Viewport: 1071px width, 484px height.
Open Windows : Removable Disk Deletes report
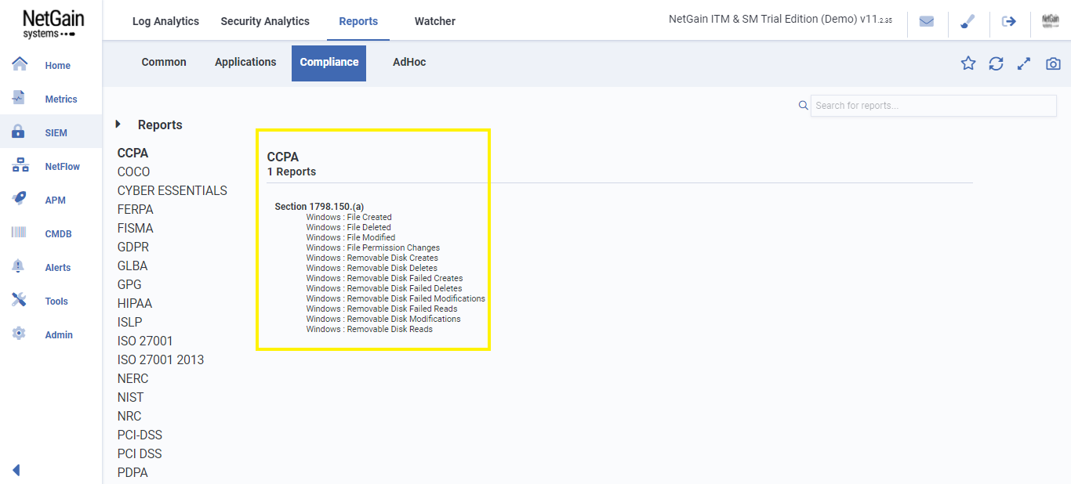372,268
